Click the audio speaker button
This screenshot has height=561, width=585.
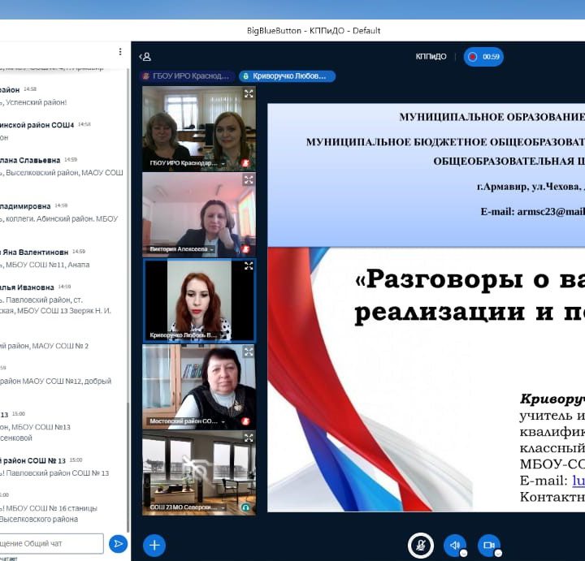coord(454,546)
